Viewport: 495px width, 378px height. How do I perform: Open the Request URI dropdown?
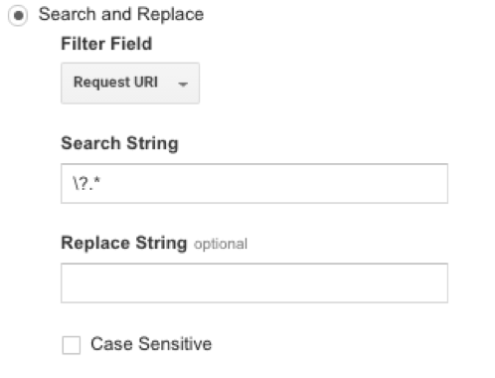pyautogui.click(x=130, y=84)
